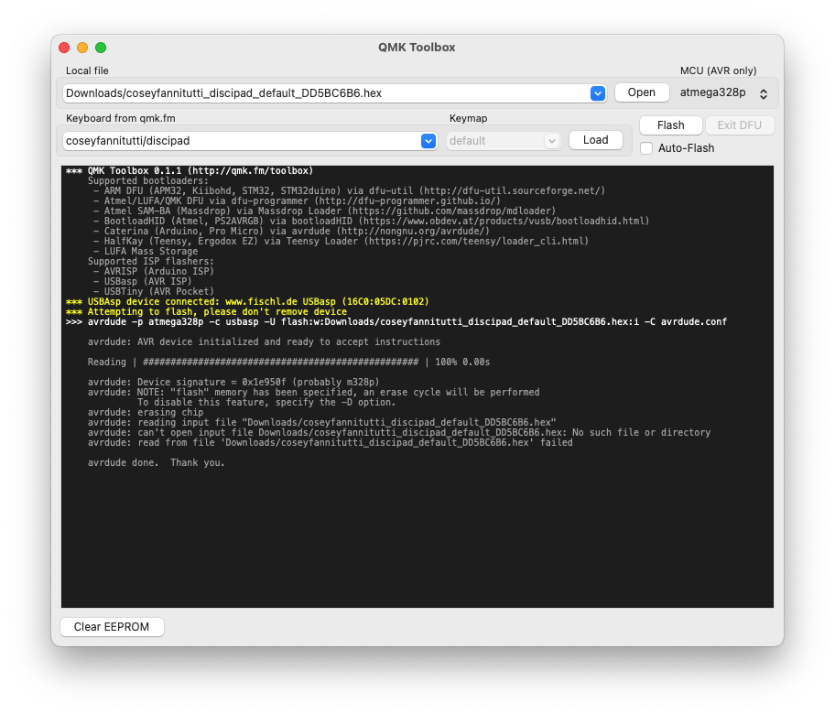Click the "HalfKay (Teensy, Ergodox EZ)" line
The width and height of the screenshot is (835, 714).
341,241
